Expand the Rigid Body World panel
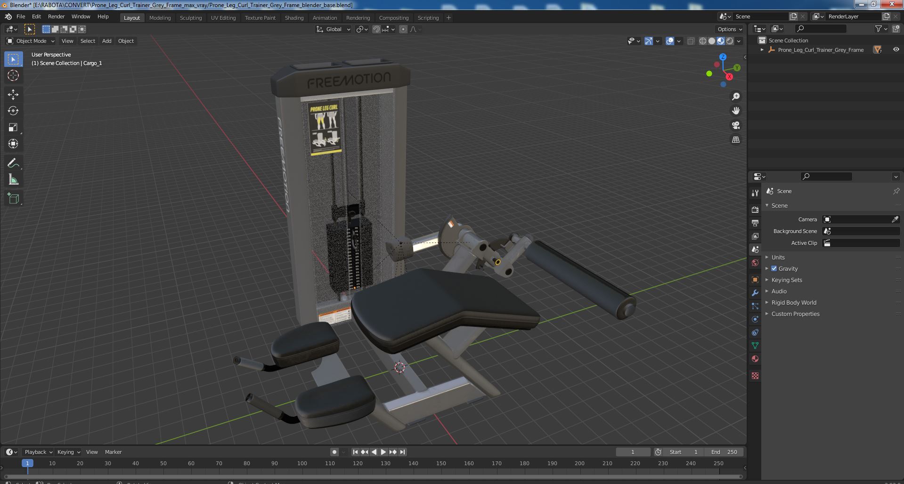The width and height of the screenshot is (904, 484). 793,302
